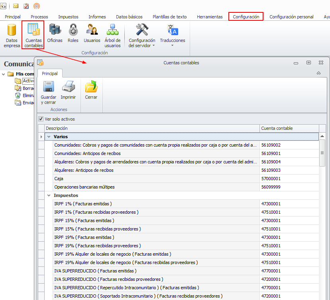330x300 pixels.
Task: Sort by Cuenta contable column header
Action: tap(289, 128)
